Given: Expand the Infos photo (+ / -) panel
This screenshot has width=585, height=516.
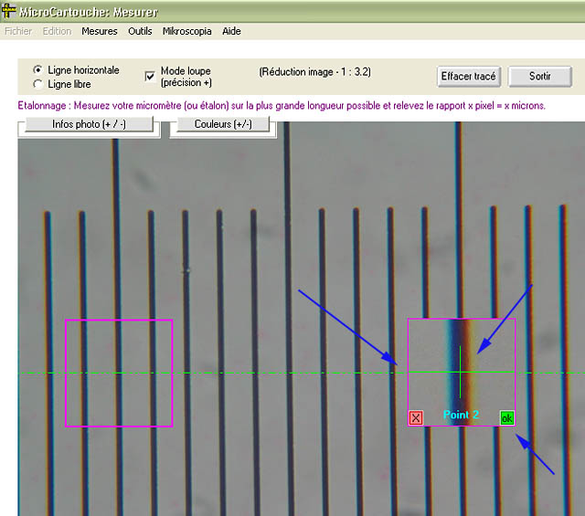Looking at the screenshot, I should (90, 124).
